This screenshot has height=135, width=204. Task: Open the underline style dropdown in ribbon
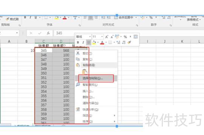(x=40, y=17)
